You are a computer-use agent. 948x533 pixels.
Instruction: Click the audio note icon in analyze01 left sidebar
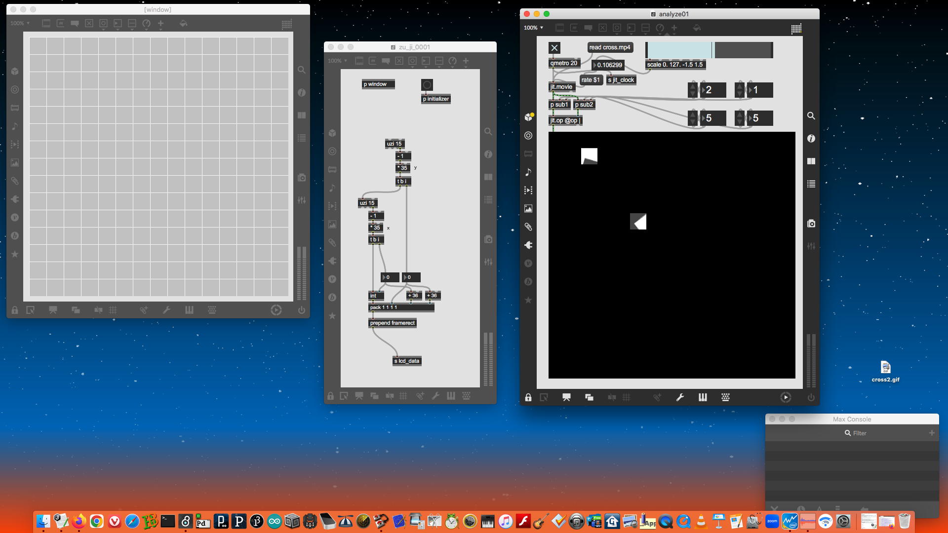(528, 172)
